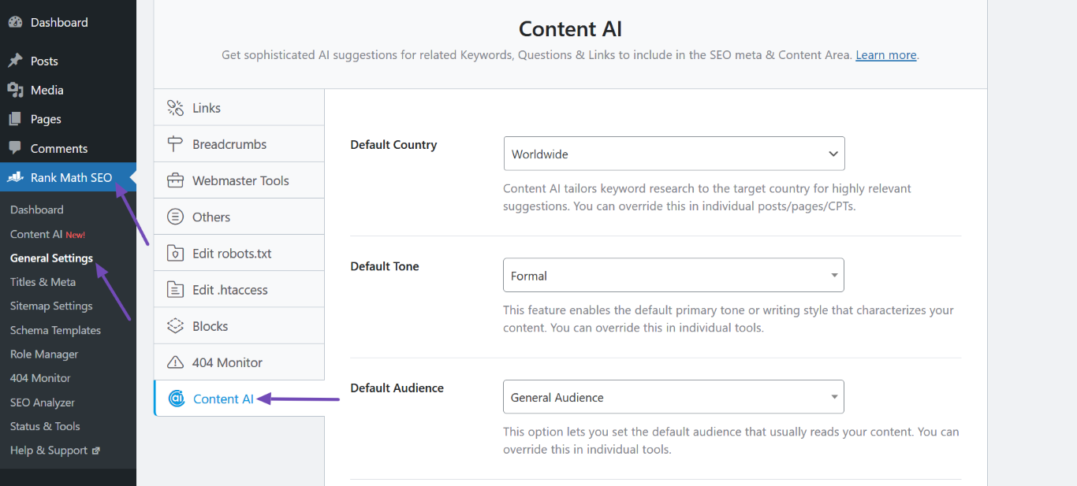Open SEO Analyzer submenu item
The image size is (1077, 486).
[43, 402]
